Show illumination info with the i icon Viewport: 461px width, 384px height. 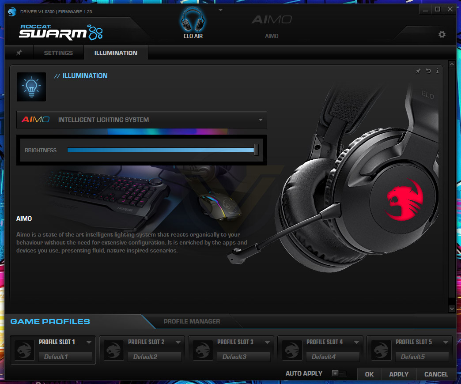point(437,71)
